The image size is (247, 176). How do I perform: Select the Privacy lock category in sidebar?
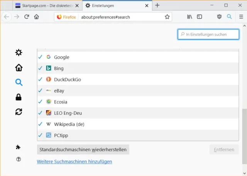click(19, 97)
